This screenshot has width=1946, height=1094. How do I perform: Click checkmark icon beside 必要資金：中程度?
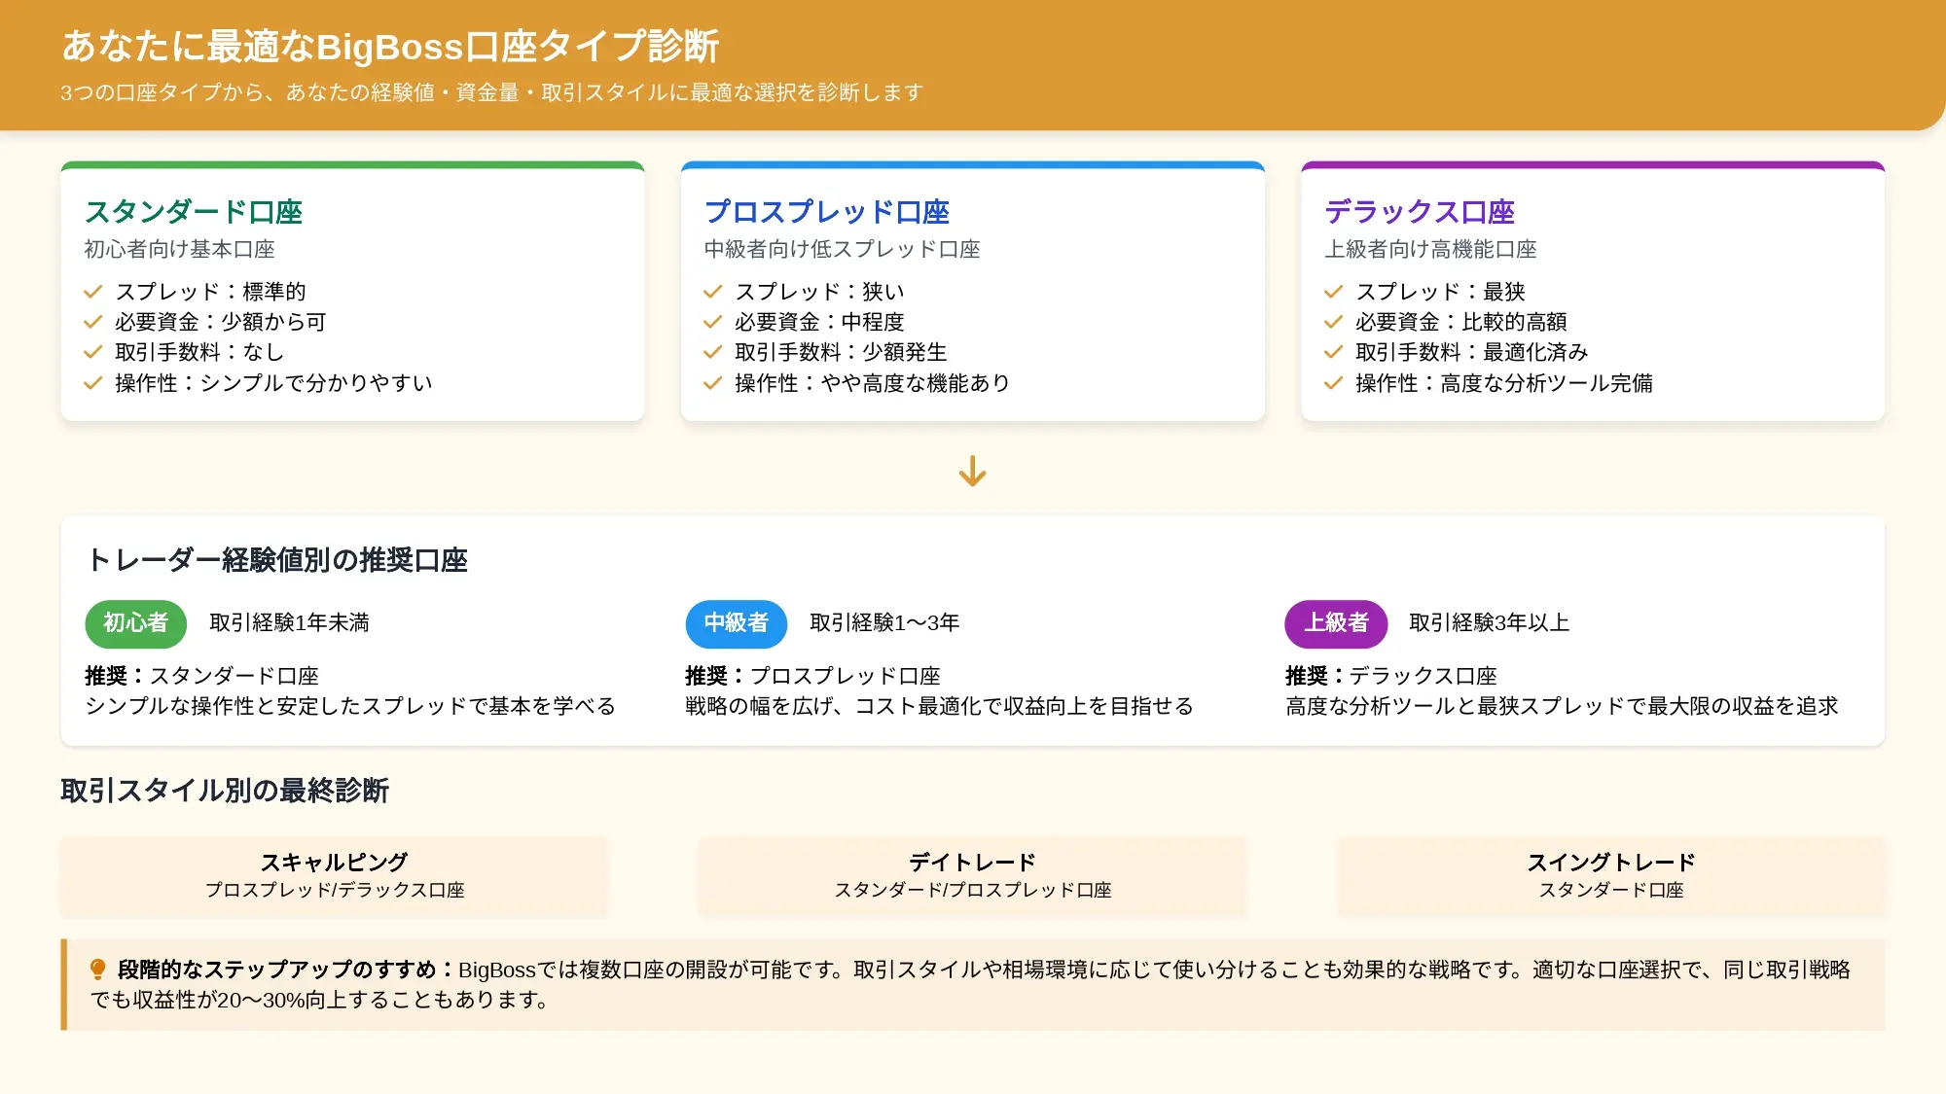[x=713, y=322]
